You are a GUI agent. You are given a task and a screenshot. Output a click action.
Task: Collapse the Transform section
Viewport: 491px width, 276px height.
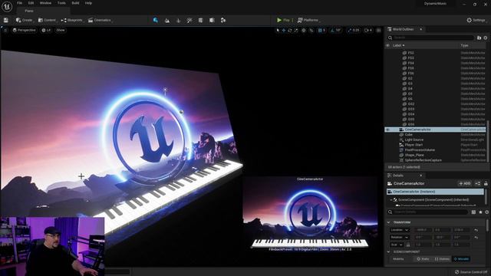(x=389, y=222)
